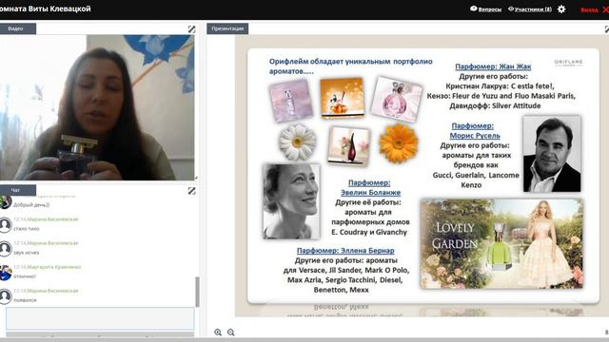The height and width of the screenshot is (342, 609).
Task: Click the Lovely Garden perfume banner image
Action: coord(501,244)
